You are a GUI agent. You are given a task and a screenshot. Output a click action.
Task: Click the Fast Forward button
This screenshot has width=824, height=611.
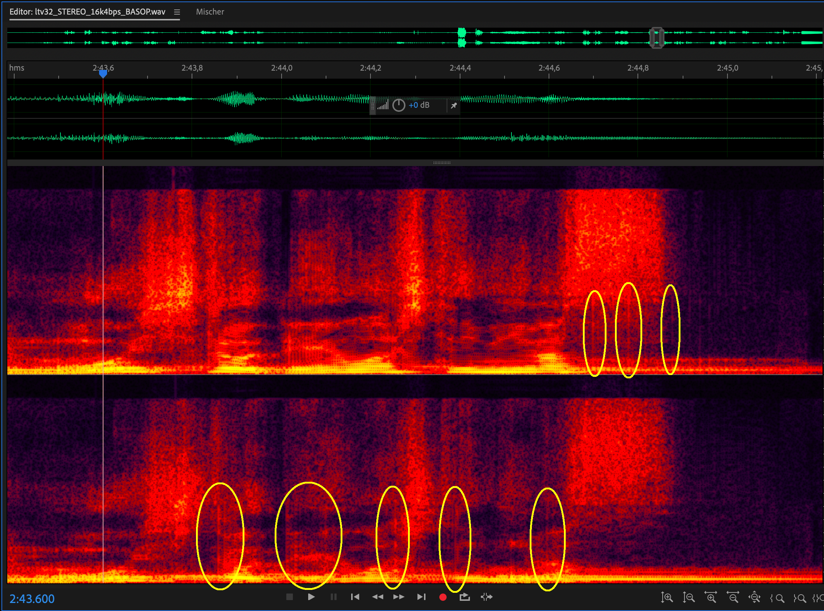click(x=399, y=597)
